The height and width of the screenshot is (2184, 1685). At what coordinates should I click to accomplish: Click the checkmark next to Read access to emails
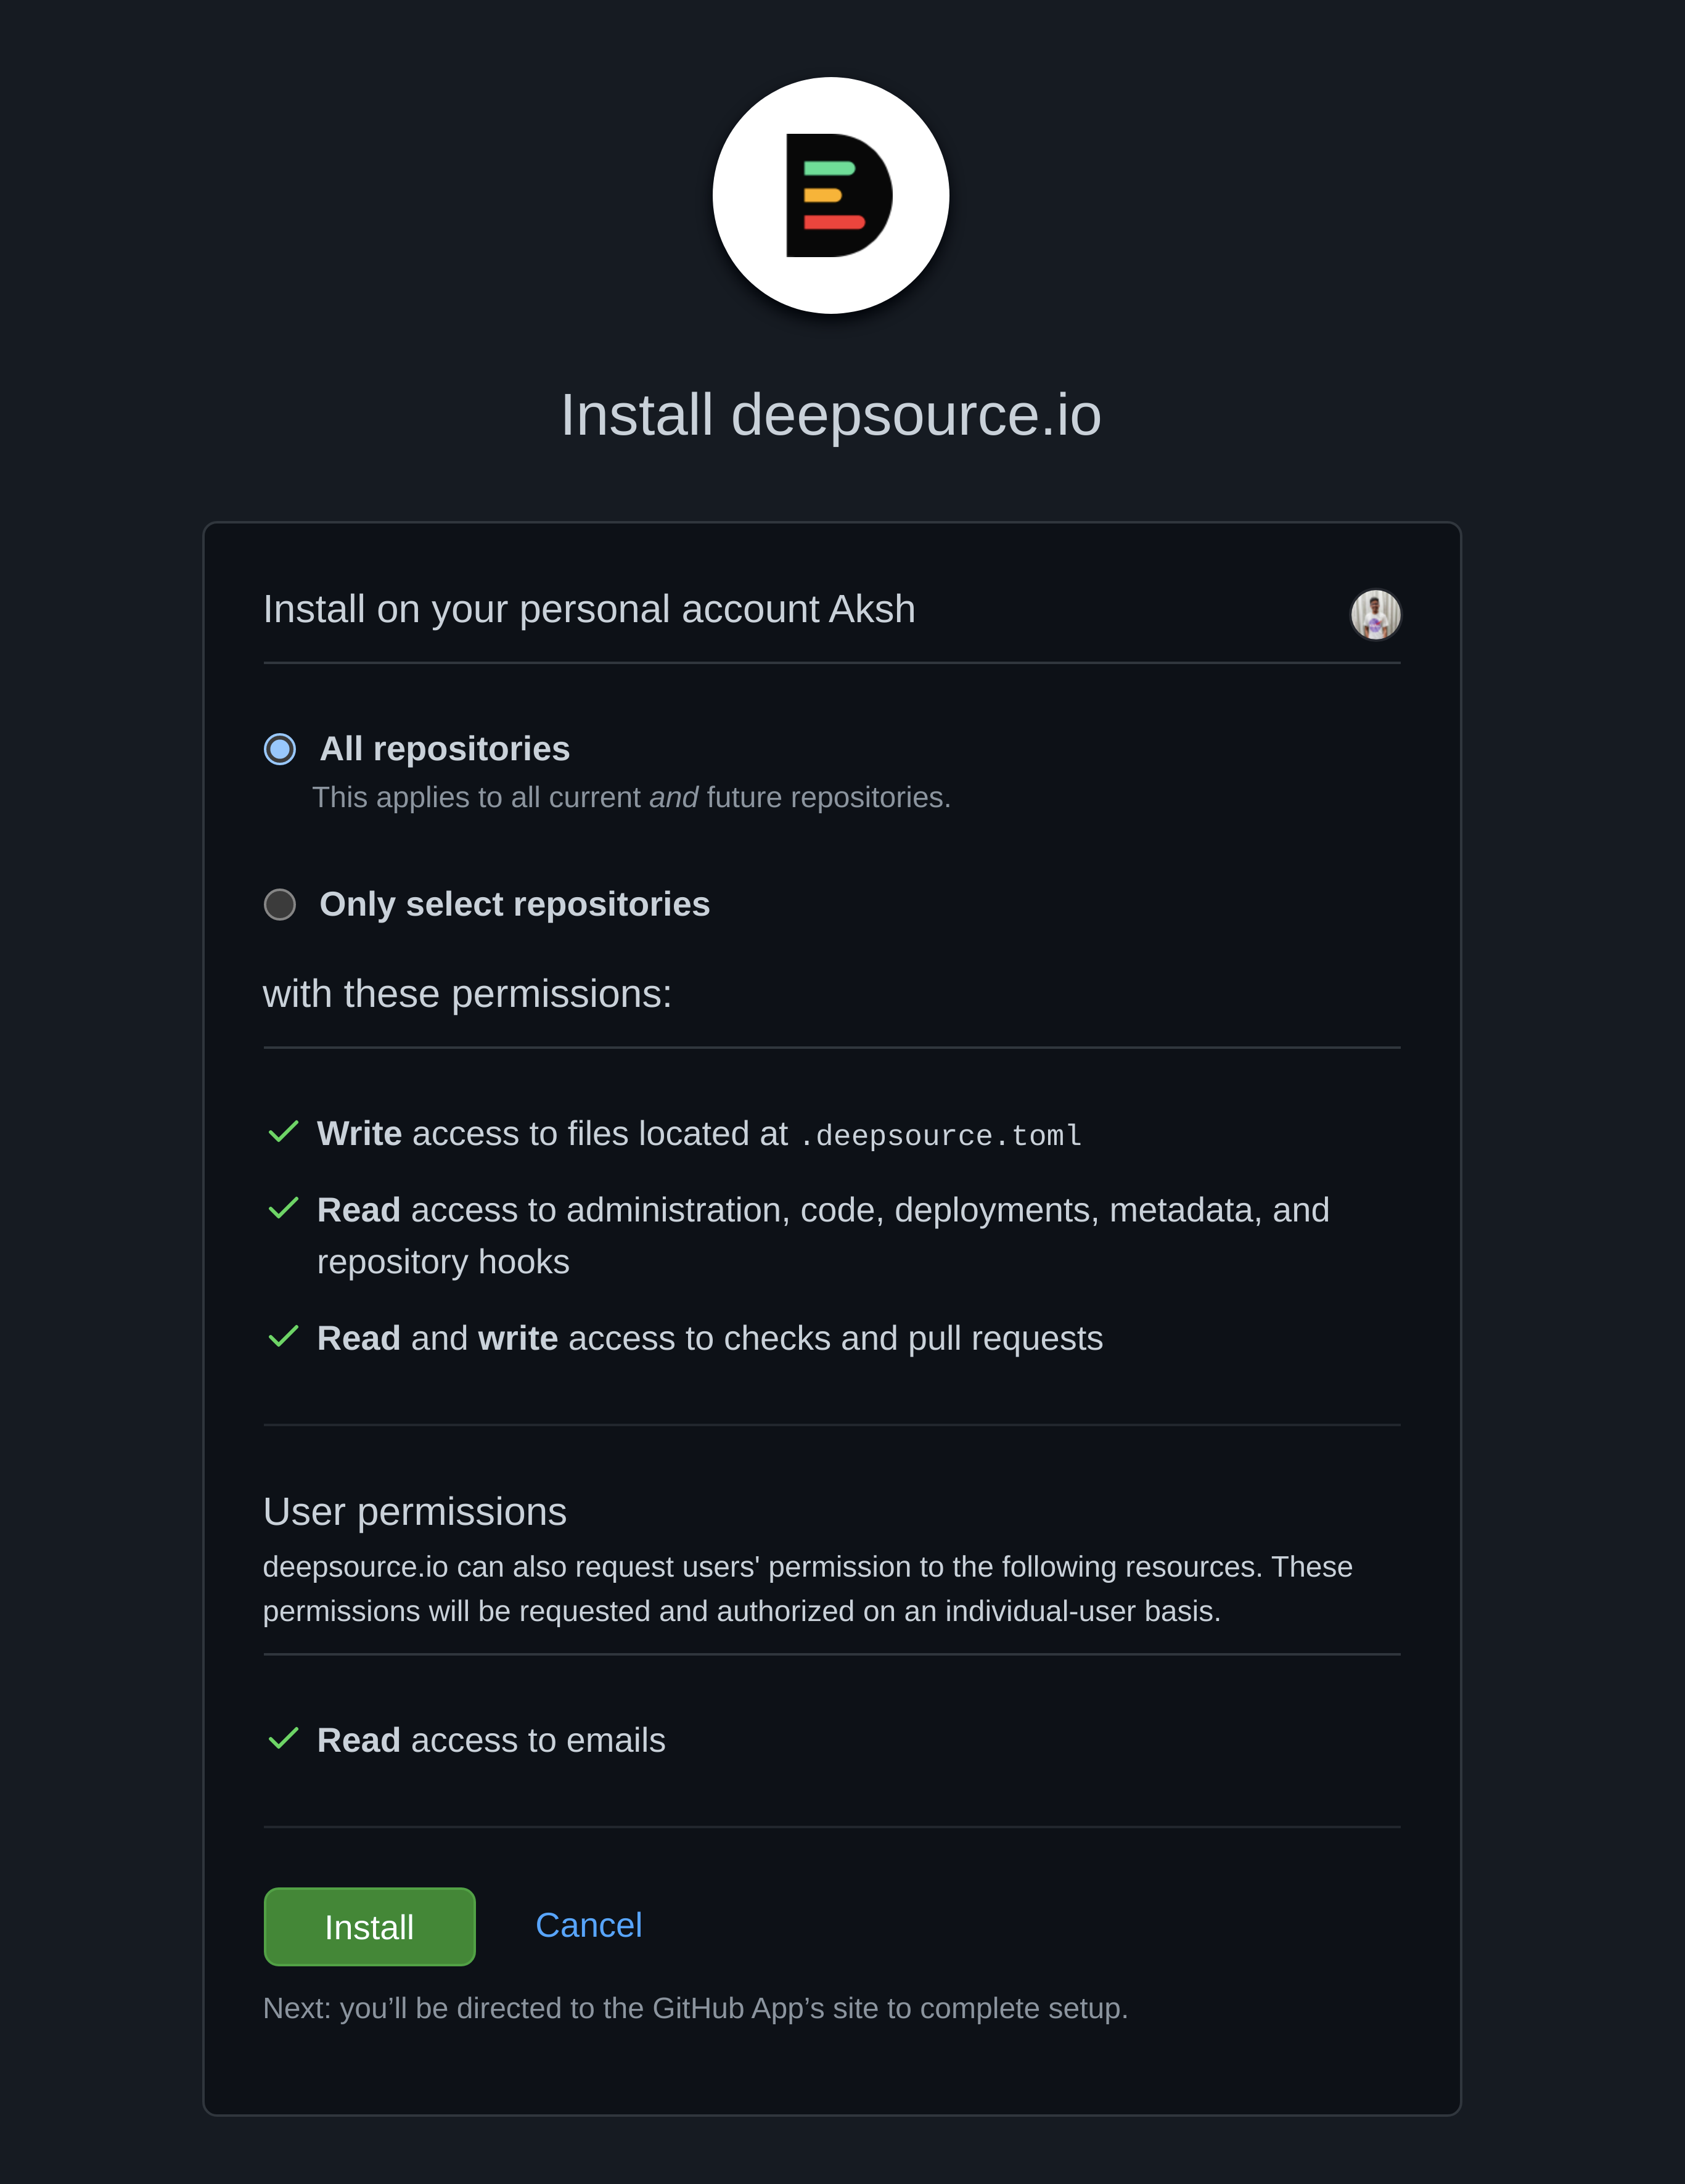pos(284,1739)
